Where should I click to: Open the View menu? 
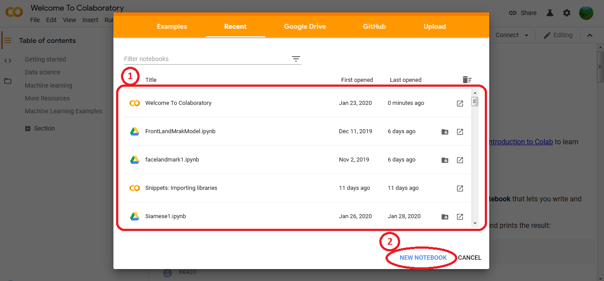tap(70, 20)
